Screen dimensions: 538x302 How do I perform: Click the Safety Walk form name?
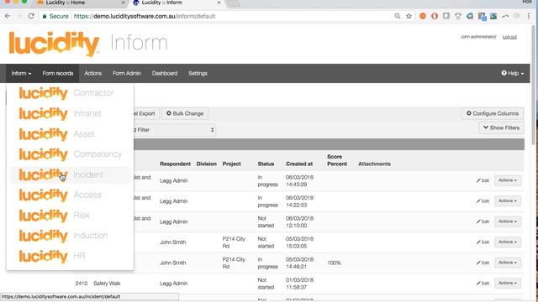pos(107,284)
